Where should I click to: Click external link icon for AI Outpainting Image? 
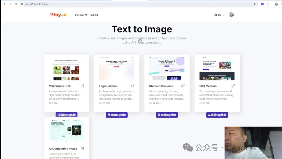83,149
